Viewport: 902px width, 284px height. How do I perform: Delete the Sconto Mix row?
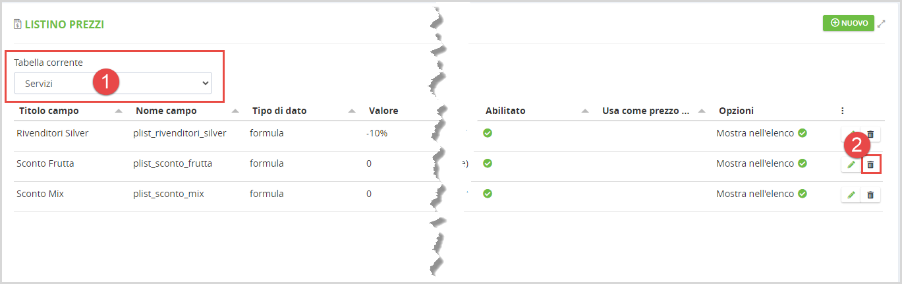pos(870,194)
